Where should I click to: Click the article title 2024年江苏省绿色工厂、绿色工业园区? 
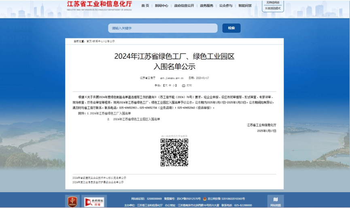pos(174,57)
